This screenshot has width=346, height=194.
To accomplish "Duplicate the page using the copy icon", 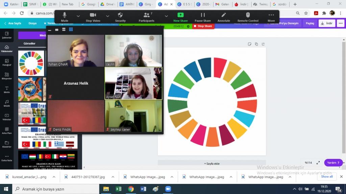I will click(x=256, y=44).
